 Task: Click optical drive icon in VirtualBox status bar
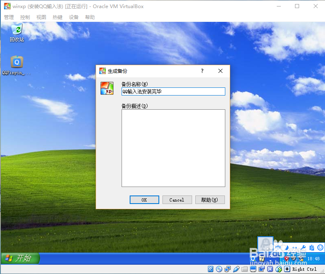(x=219, y=269)
